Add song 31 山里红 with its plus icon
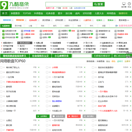Image resolution: width=132 pixels, height=132 pixels. (38, 120)
